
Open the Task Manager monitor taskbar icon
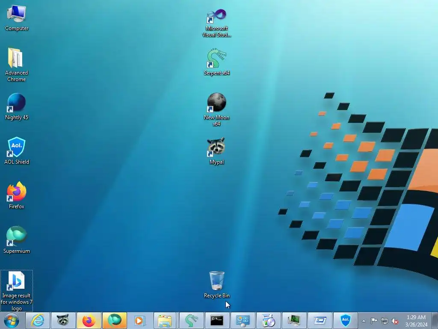coord(294,320)
